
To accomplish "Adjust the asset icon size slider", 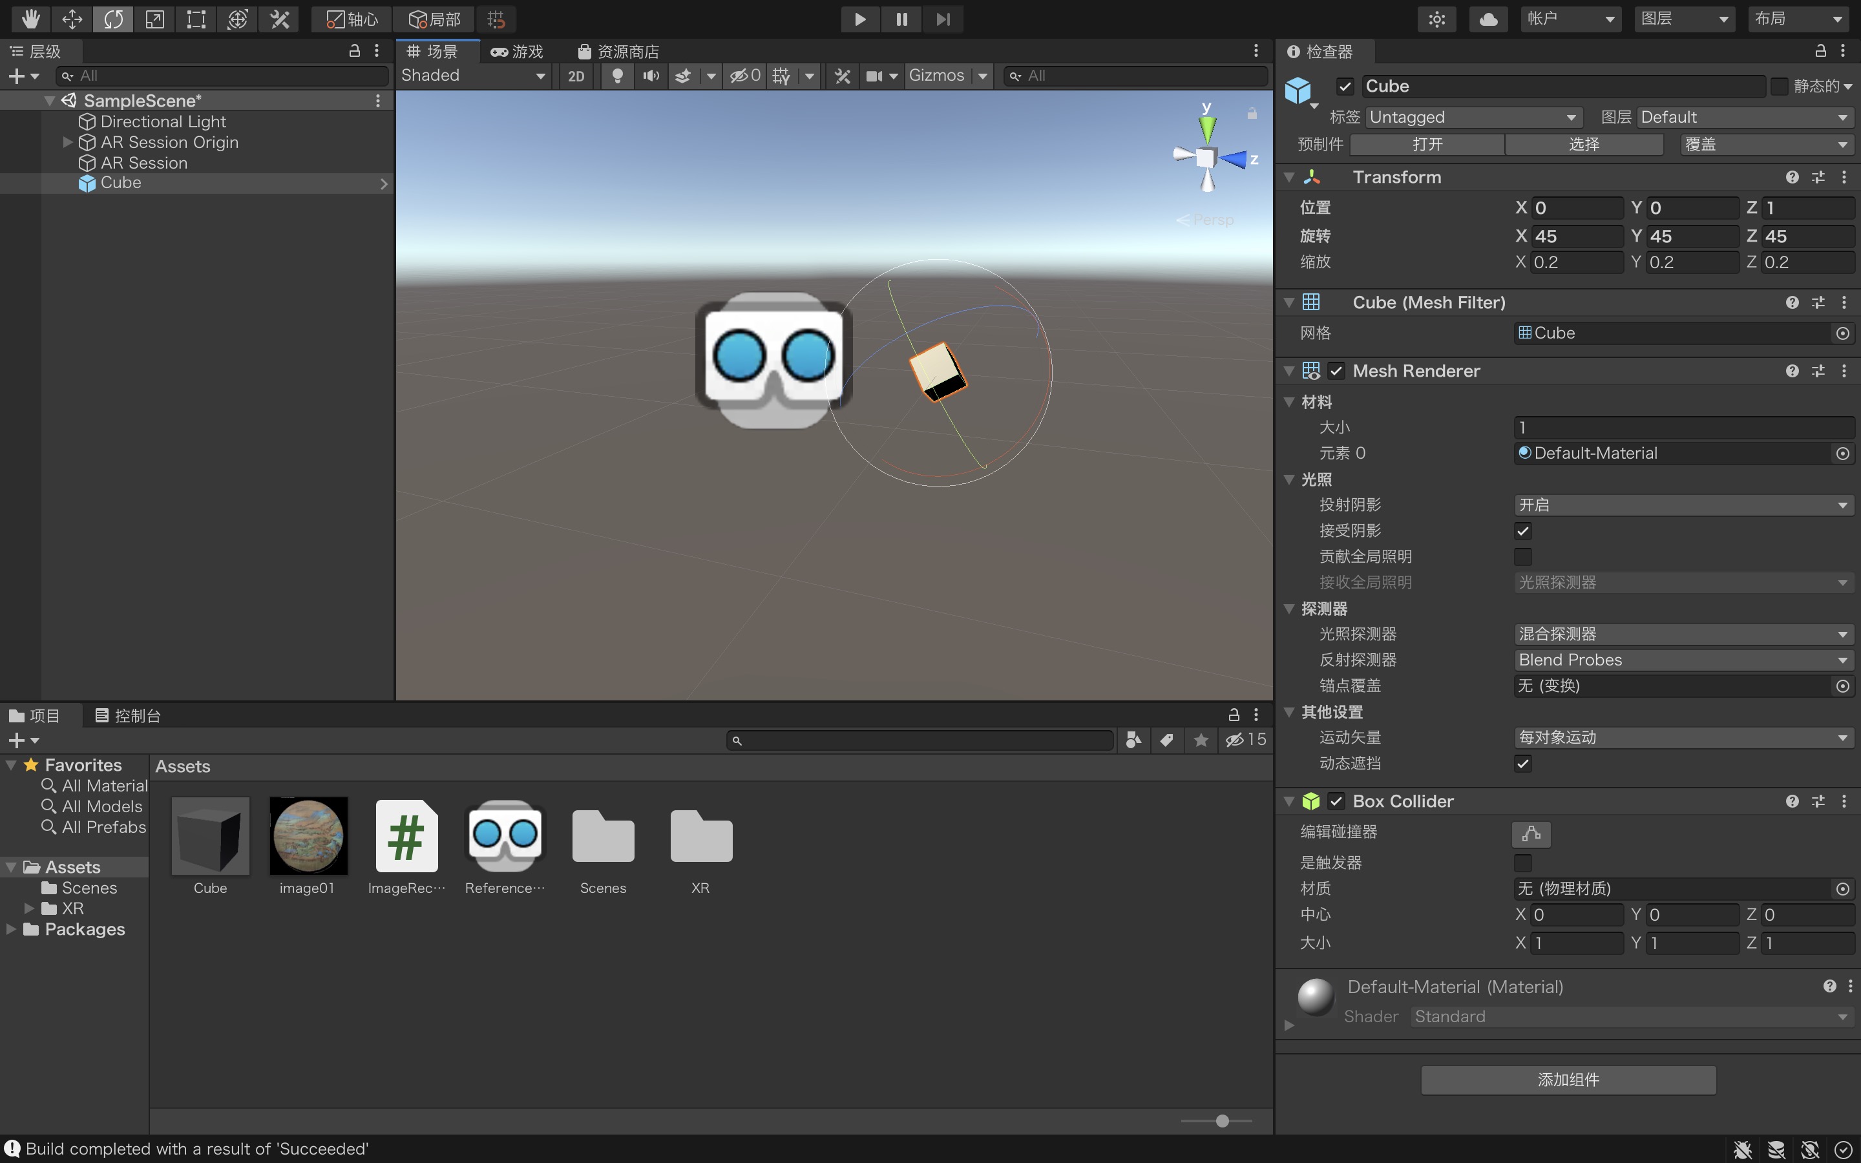I will point(1222,1121).
